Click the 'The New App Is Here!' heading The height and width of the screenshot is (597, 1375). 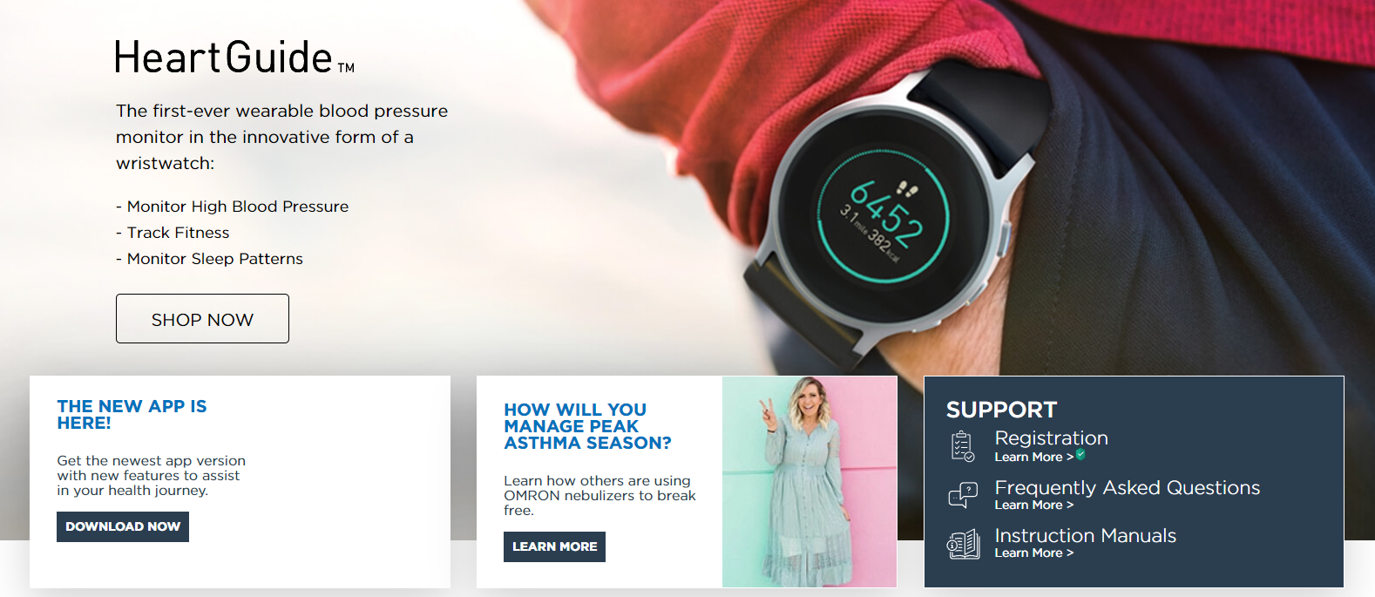[x=132, y=415]
